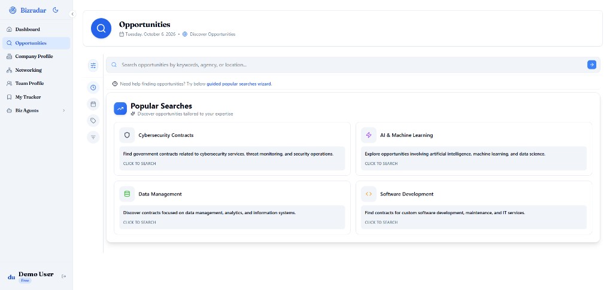This screenshot has height=290, width=613.
Task: Click the help icon beside 'Need help'
Action: click(115, 84)
